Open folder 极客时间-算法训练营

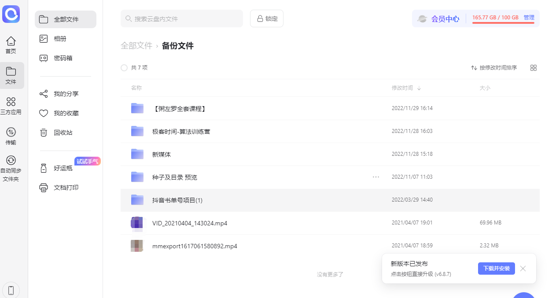tap(181, 132)
